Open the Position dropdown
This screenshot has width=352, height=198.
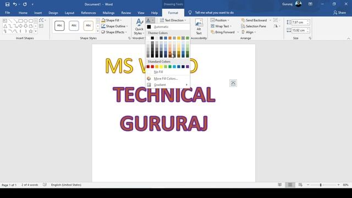point(220,20)
